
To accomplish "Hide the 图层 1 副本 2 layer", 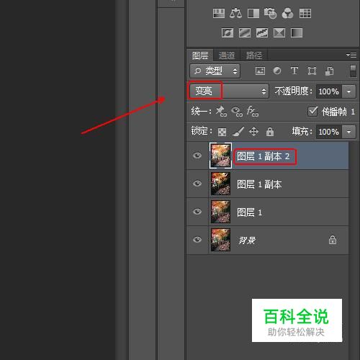I will pos(197,156).
